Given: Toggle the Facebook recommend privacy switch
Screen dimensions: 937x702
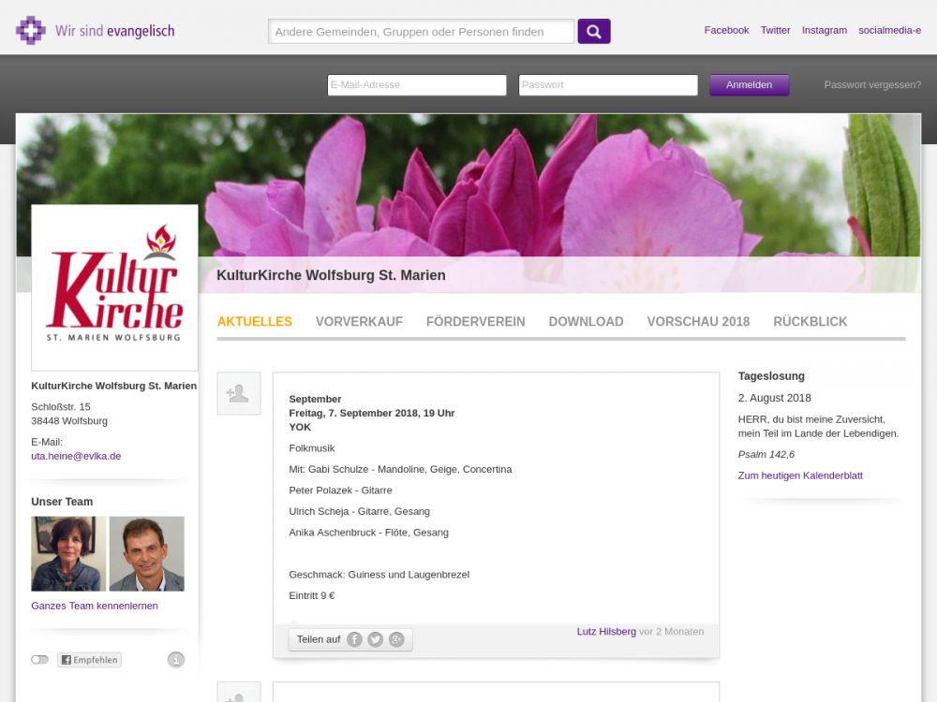Looking at the screenshot, I should point(39,660).
